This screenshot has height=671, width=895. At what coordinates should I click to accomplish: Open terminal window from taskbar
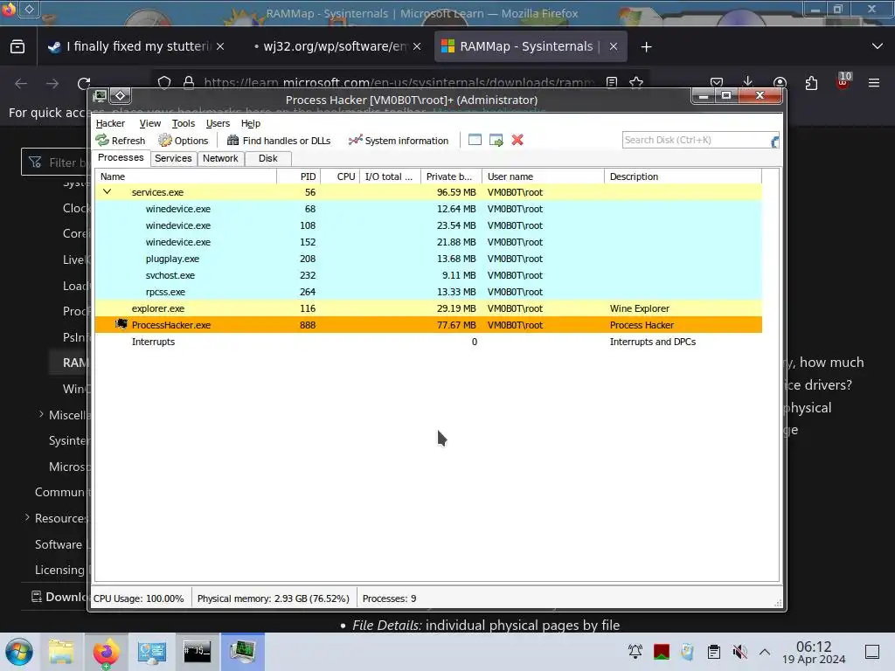197,652
